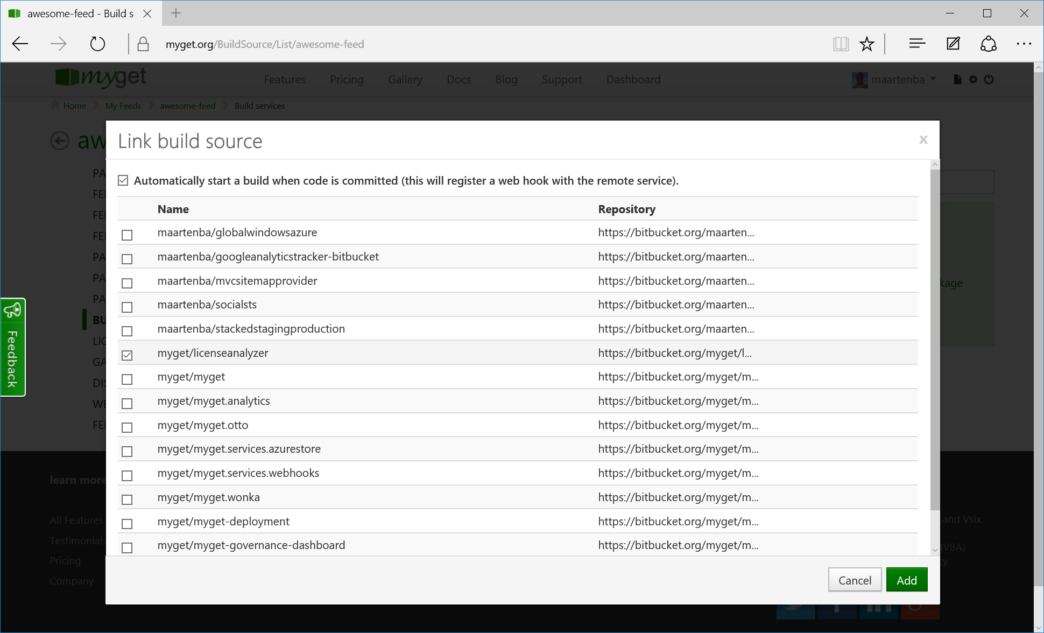
Task: Check the myget/myget repository checkbox
Action: click(127, 379)
